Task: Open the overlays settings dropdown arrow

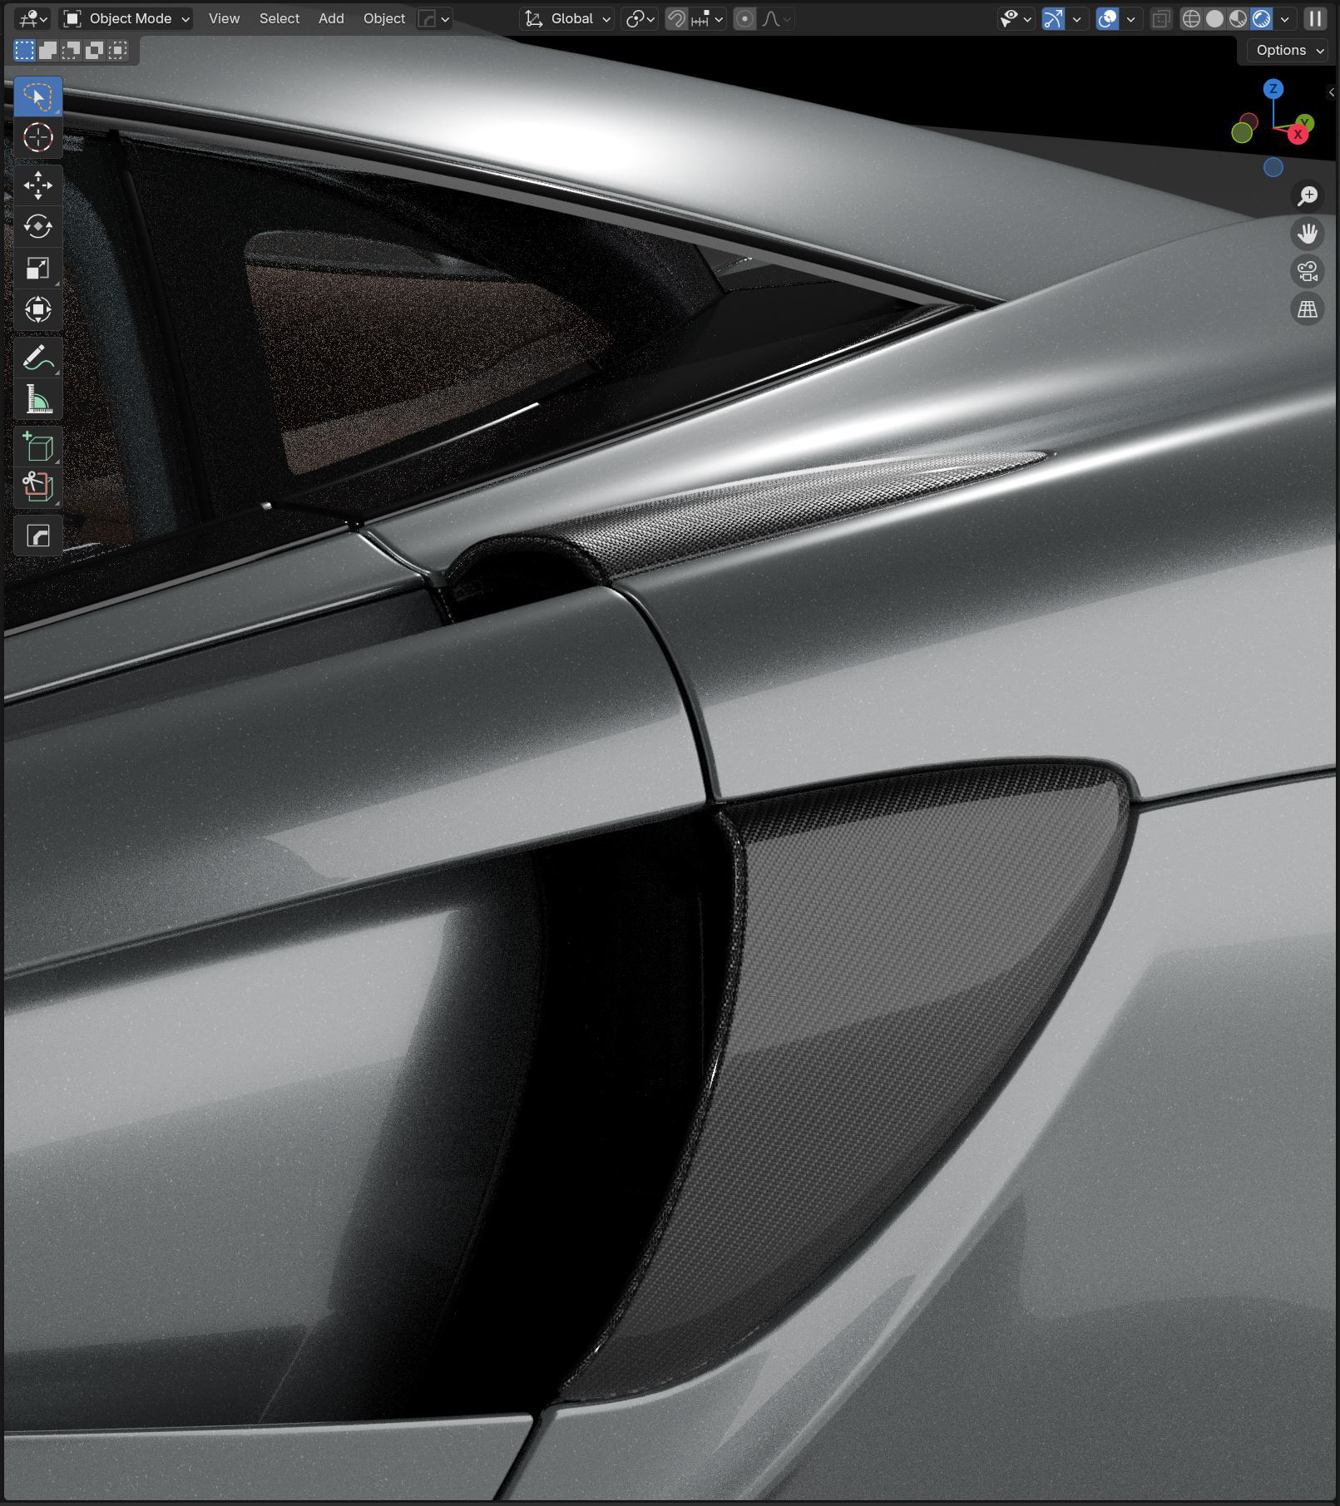Action: point(1130,18)
